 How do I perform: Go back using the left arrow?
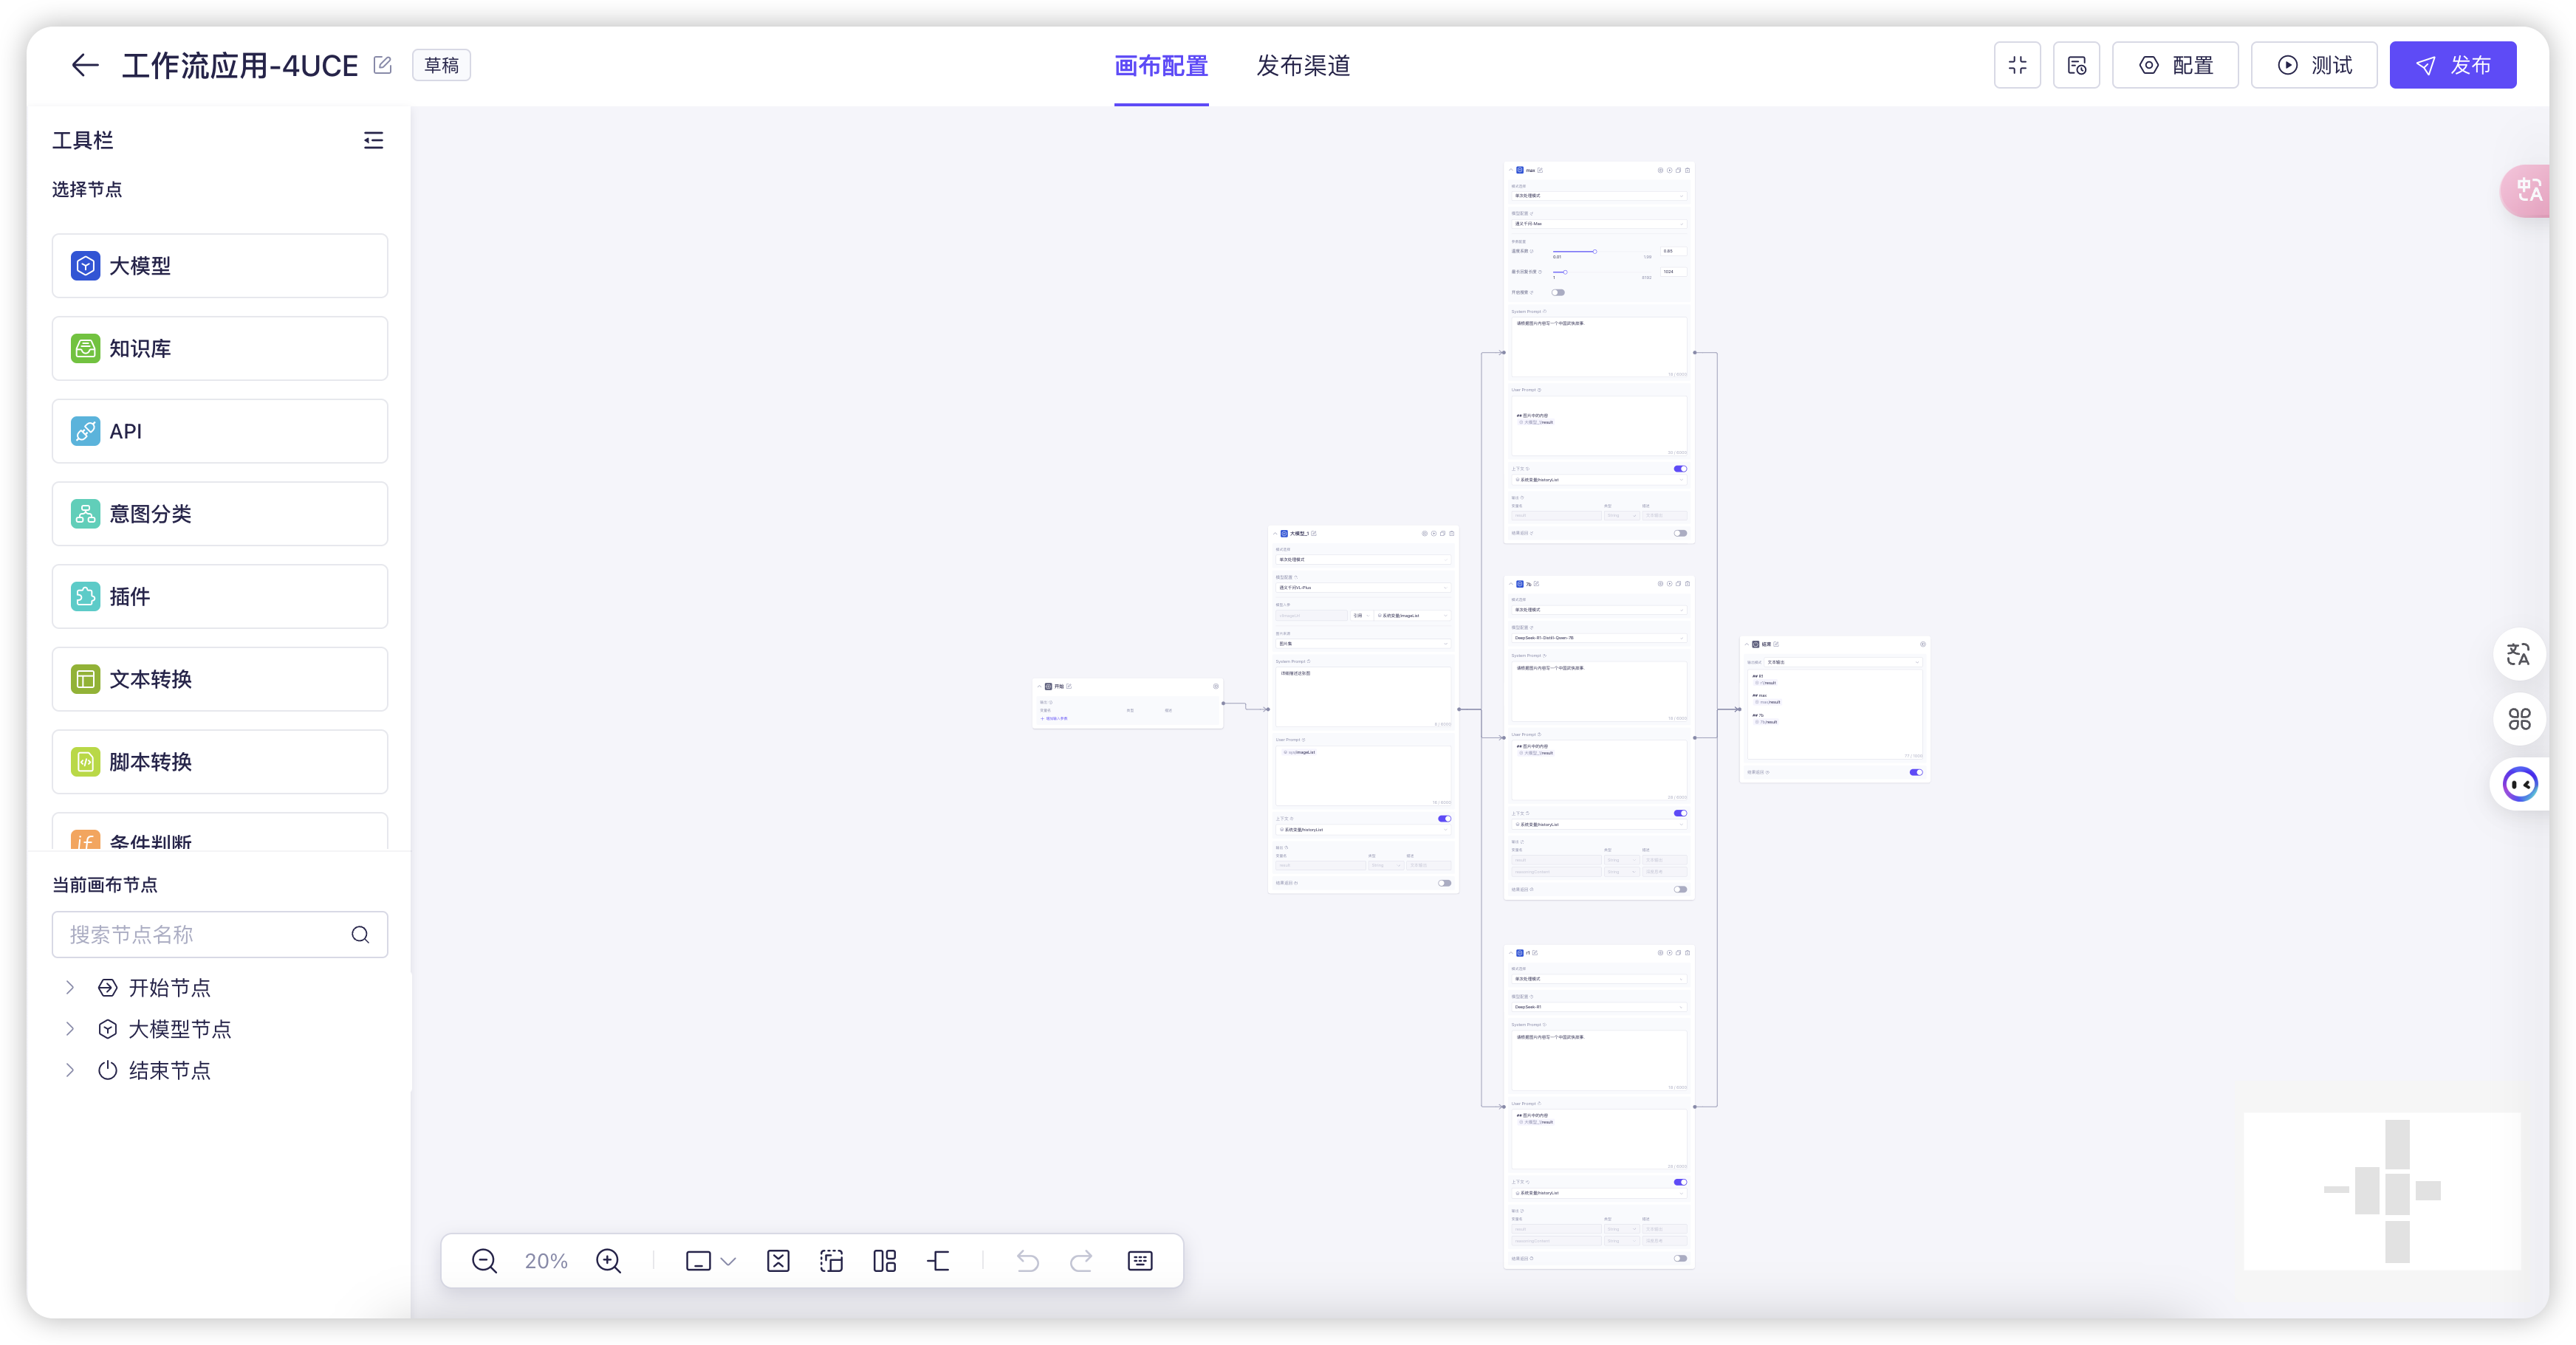pyautogui.click(x=85, y=65)
